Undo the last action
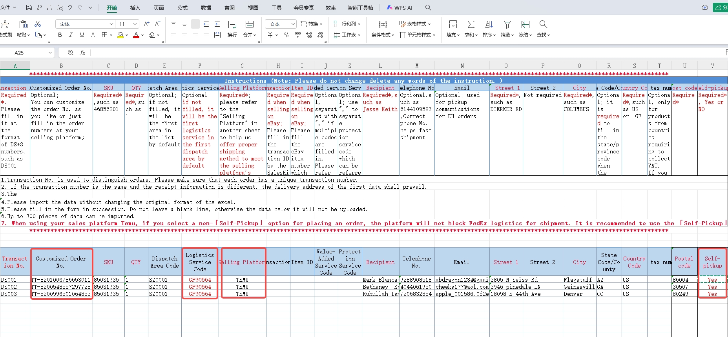 point(70,7)
